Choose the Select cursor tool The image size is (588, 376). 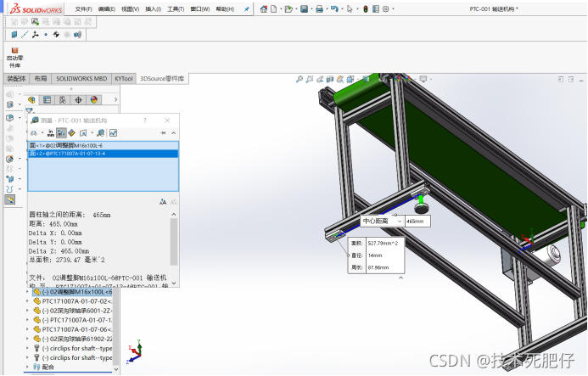pyautogui.click(x=350, y=9)
